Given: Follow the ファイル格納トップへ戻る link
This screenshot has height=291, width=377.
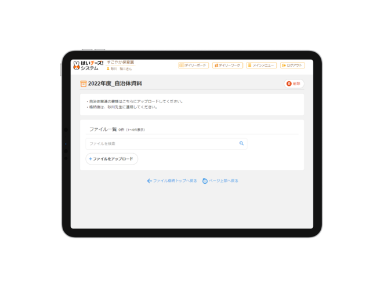Looking at the screenshot, I should tap(172, 181).
